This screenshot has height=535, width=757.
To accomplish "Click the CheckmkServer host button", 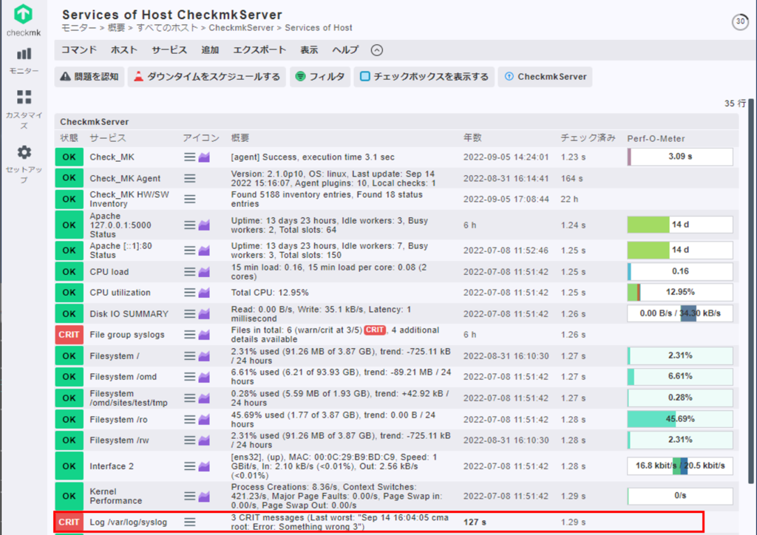I will click(x=545, y=77).
